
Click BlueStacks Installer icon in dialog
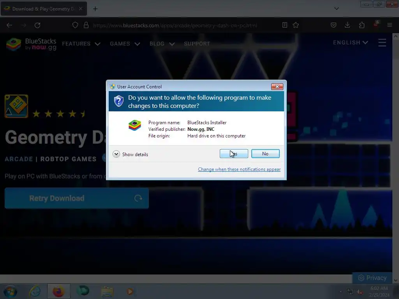point(135,125)
